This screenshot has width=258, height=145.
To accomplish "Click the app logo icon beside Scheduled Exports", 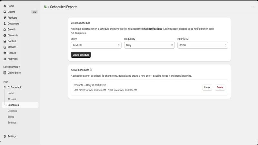I will (45, 7).
